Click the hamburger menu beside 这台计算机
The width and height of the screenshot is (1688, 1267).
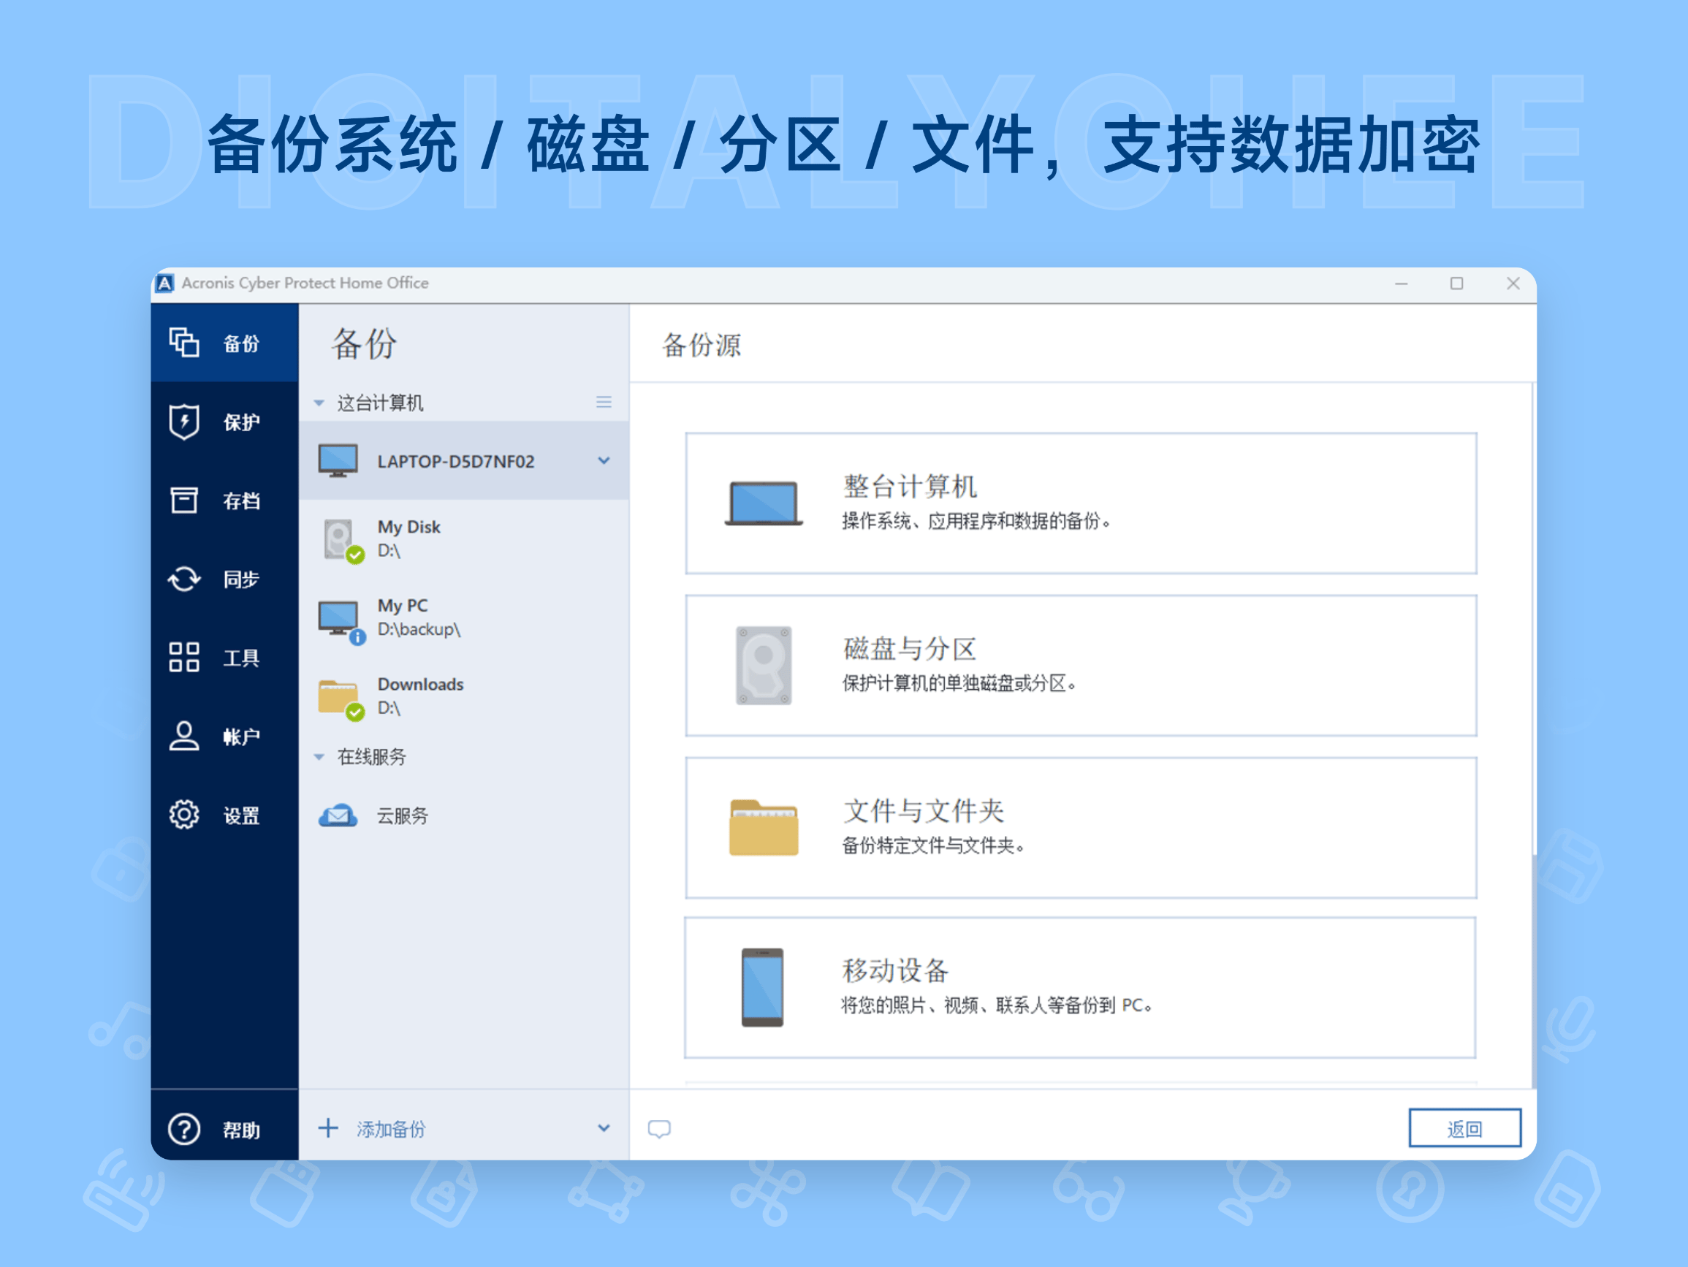[604, 401]
